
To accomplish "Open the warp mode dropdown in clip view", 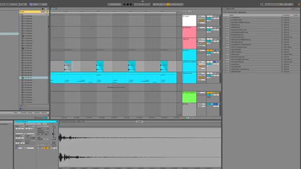I will point(43,129).
